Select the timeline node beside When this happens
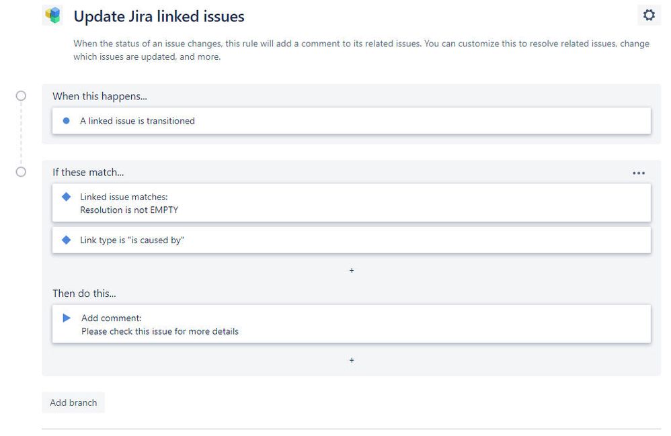The image size is (671, 436). (x=21, y=96)
